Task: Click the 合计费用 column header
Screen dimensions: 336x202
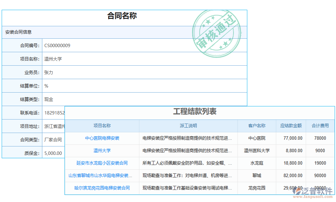Action: 320,126
